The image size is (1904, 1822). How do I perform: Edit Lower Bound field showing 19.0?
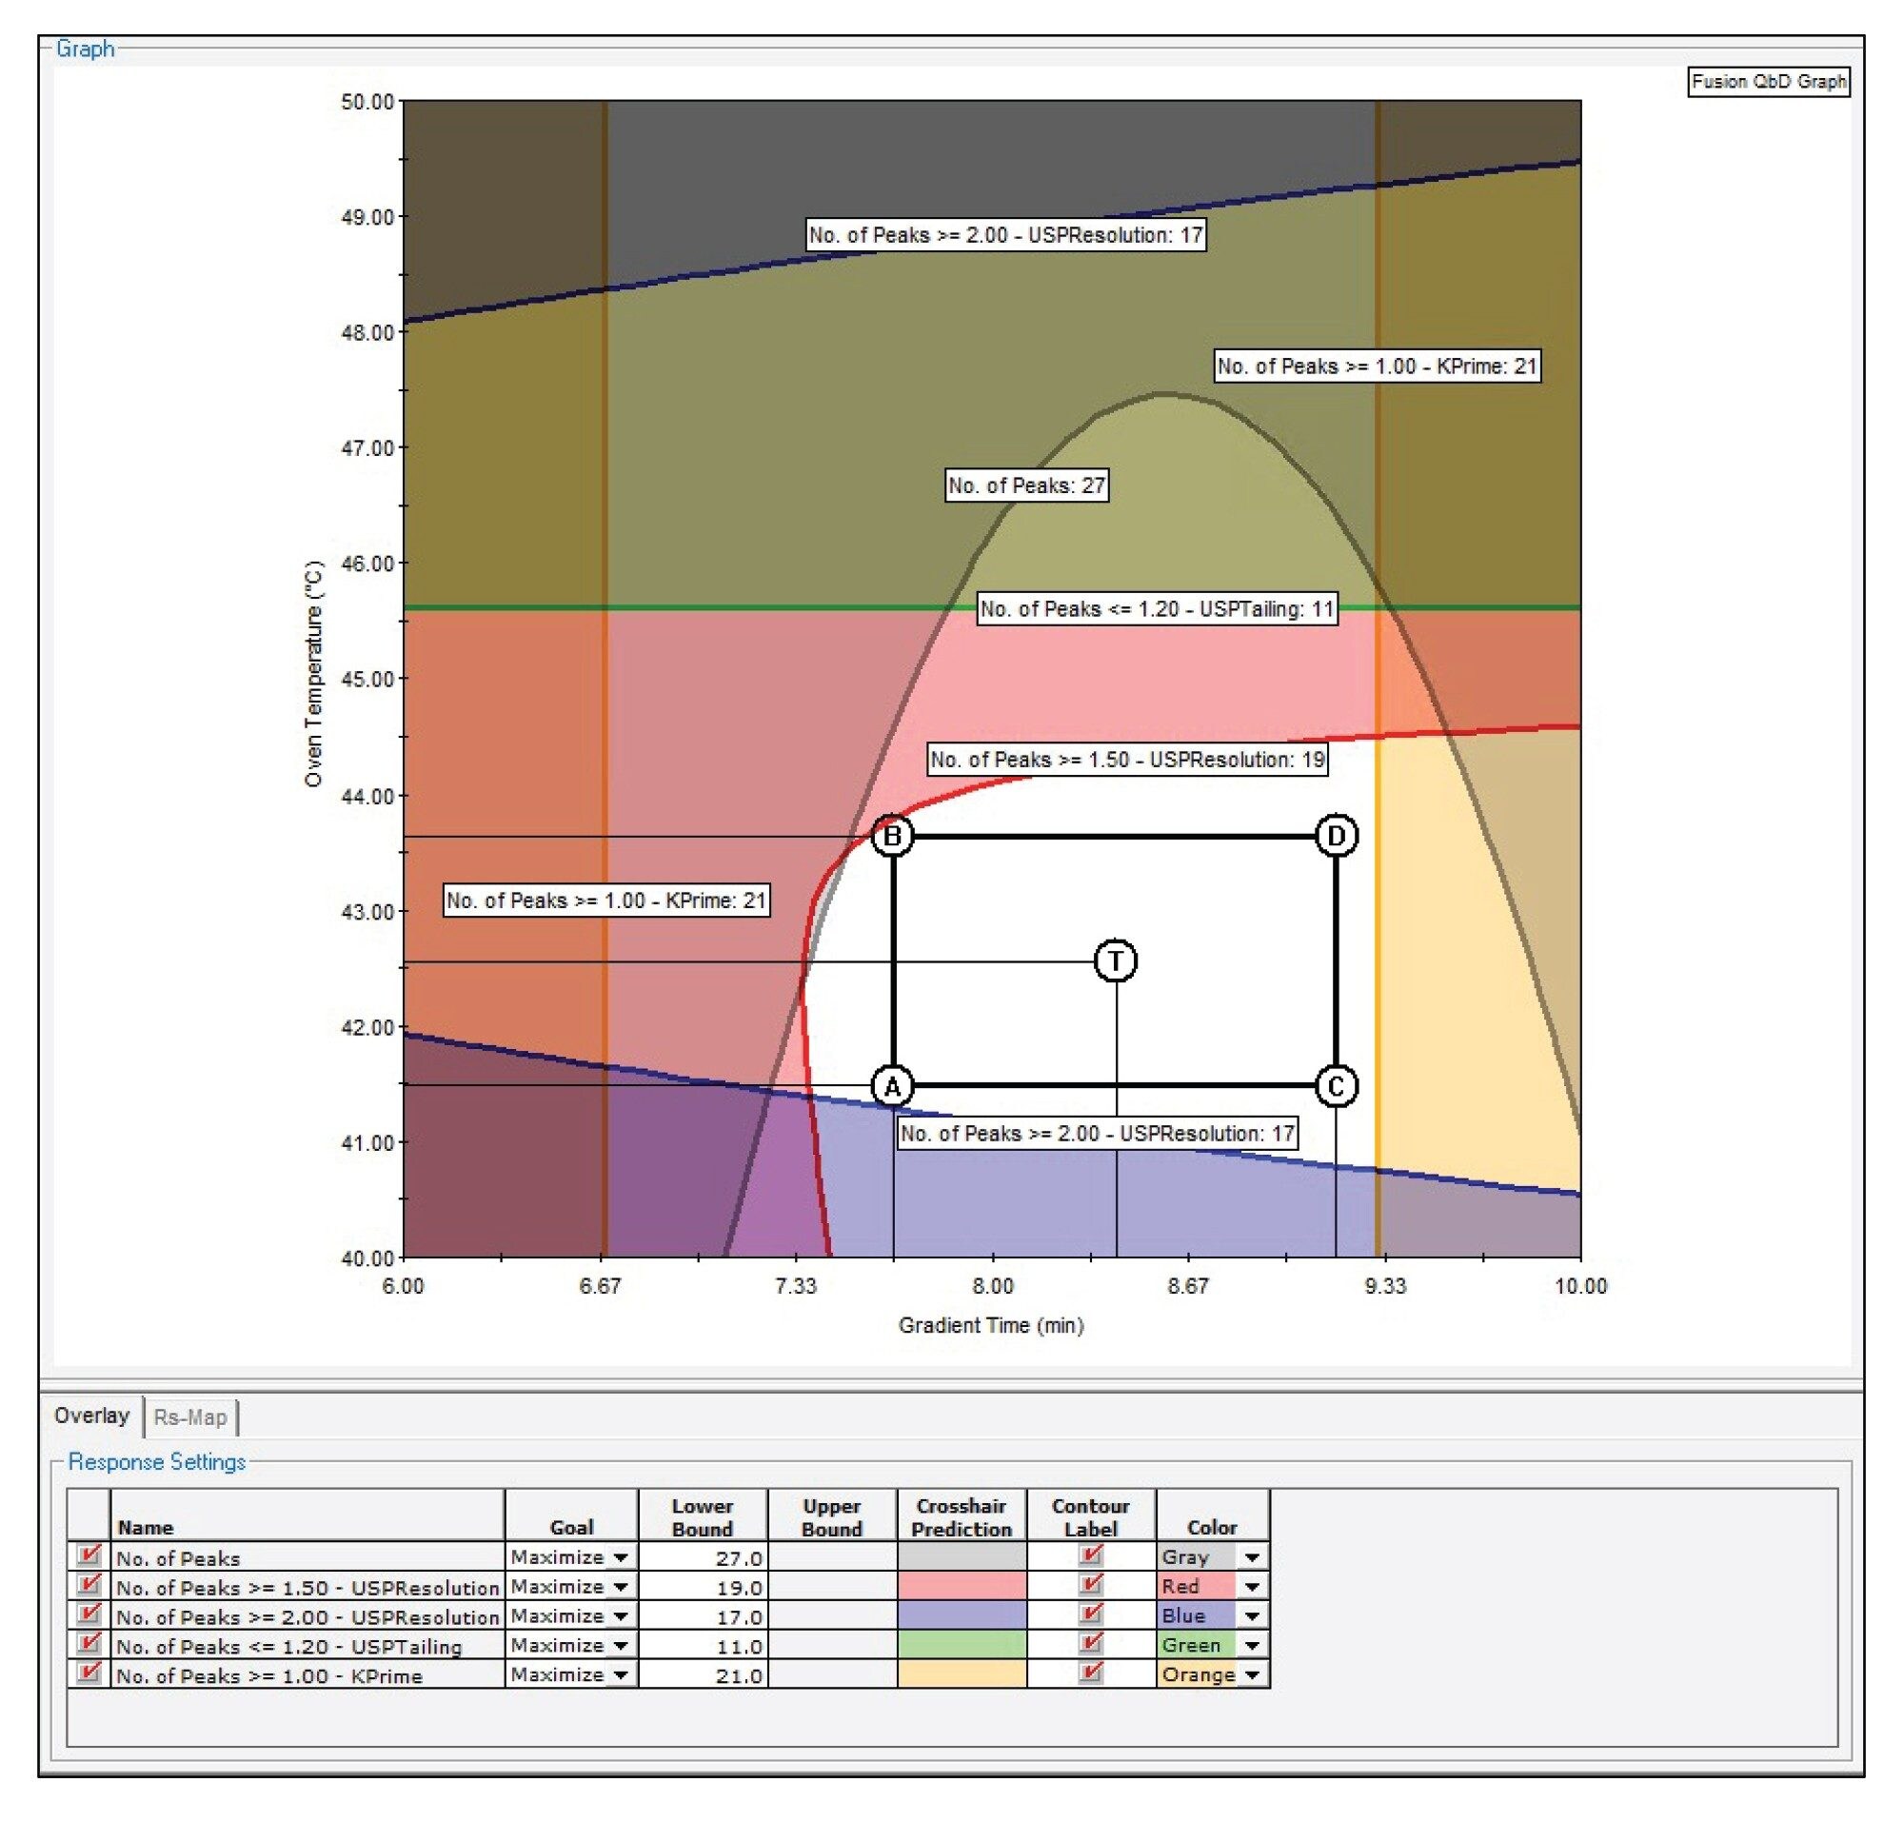(704, 1586)
